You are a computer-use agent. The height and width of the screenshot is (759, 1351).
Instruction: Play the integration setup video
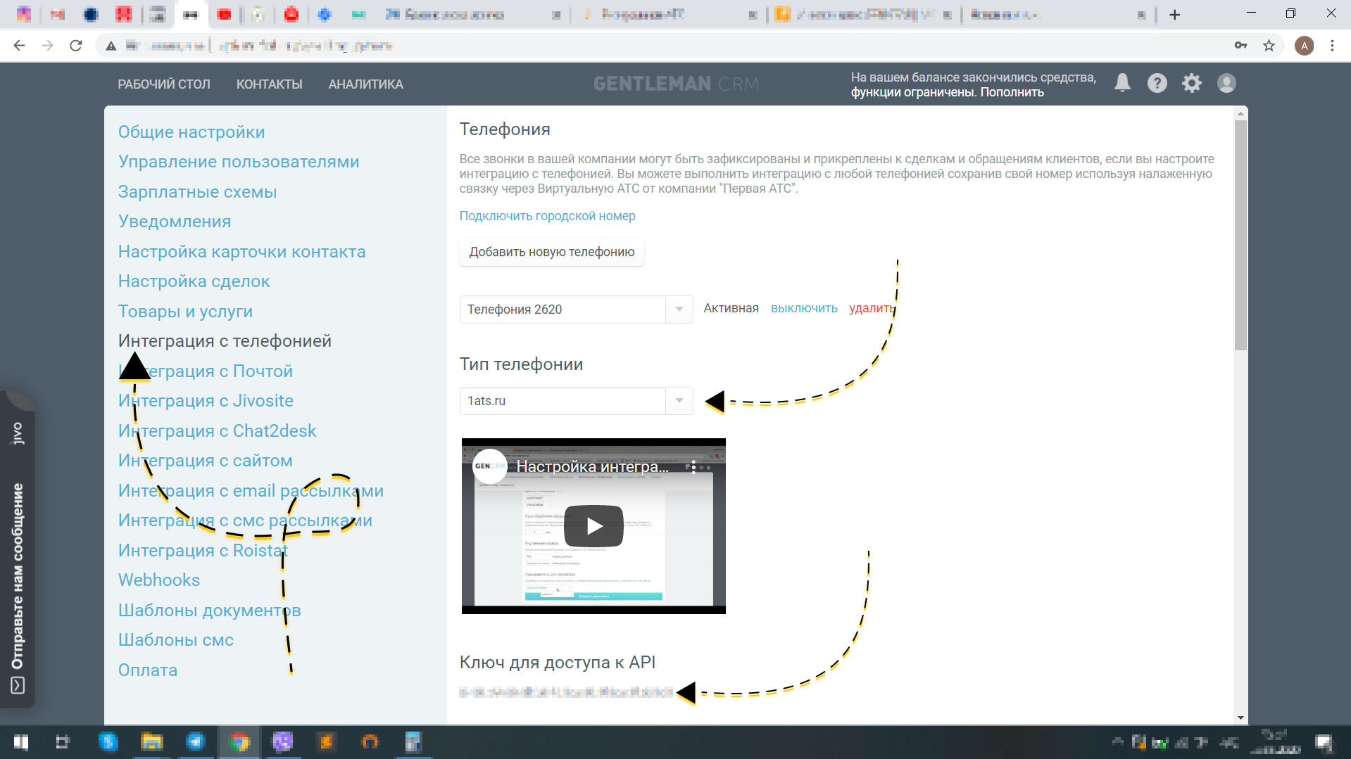[593, 525]
